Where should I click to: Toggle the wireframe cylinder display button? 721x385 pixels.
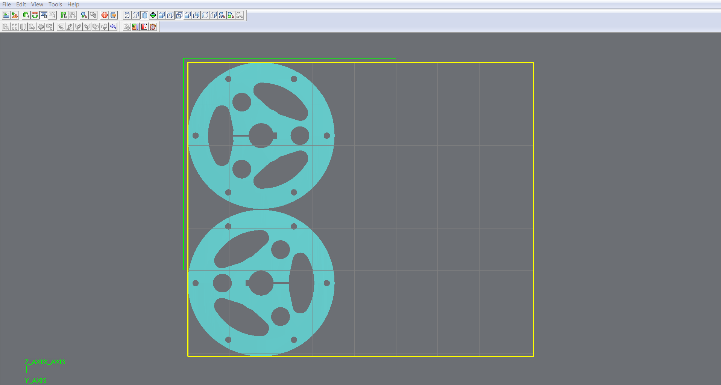127,15
